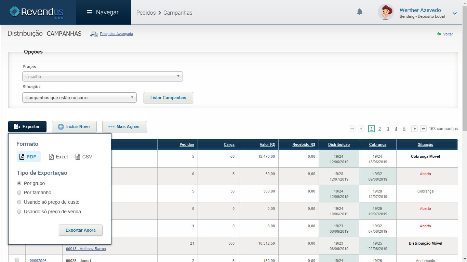Click the user avatar picture
Viewport: 467px width, 262px height.
[x=386, y=12]
